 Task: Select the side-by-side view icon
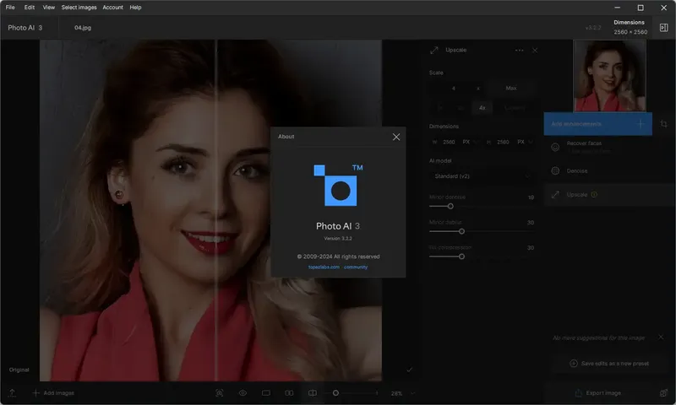click(289, 393)
